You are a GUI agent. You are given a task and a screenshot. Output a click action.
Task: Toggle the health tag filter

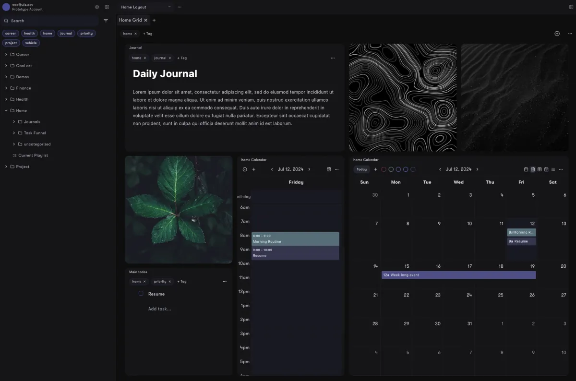(x=30, y=34)
